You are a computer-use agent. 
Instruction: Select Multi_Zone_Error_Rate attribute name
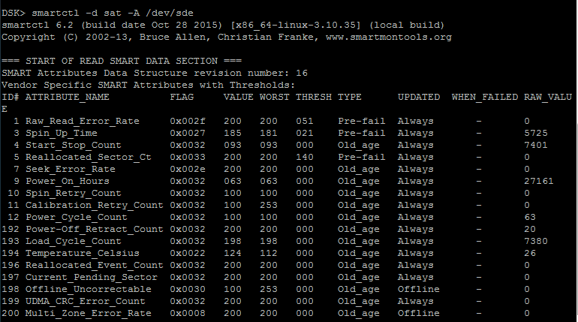pos(88,313)
